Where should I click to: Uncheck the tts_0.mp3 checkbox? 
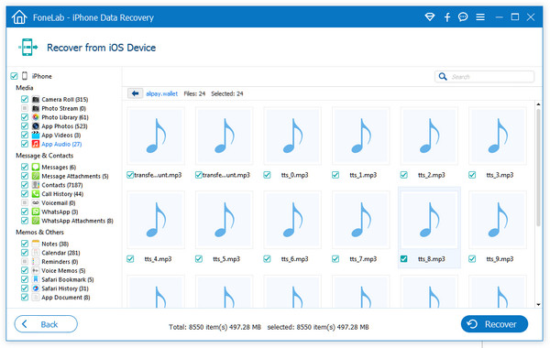(267, 175)
